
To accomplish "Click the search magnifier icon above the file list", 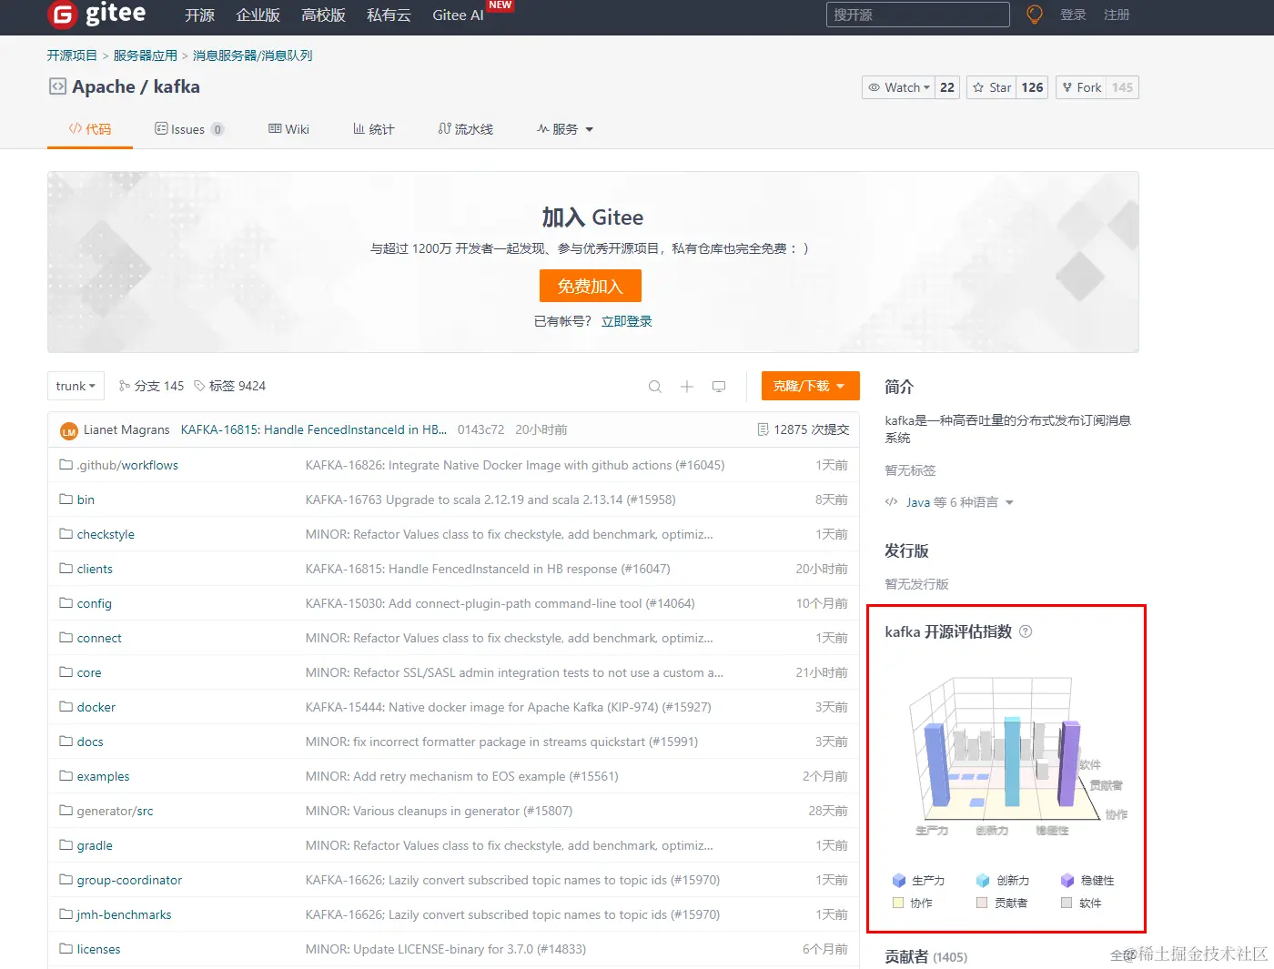I will click(x=654, y=386).
